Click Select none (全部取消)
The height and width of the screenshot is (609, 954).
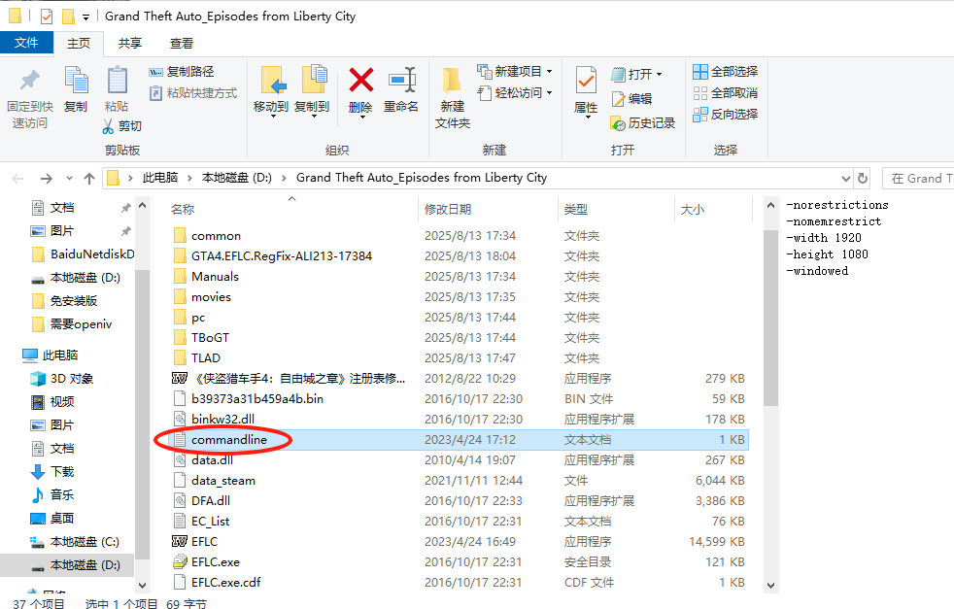pyautogui.click(x=726, y=93)
